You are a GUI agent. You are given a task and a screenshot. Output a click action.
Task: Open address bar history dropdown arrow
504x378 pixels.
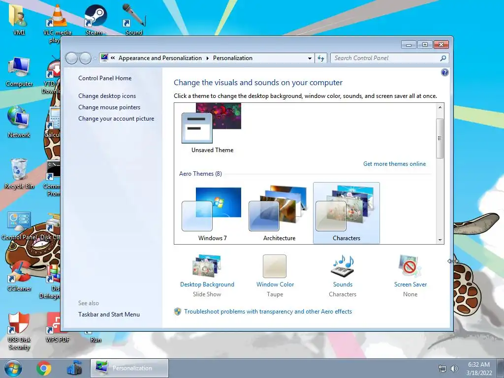click(x=310, y=58)
